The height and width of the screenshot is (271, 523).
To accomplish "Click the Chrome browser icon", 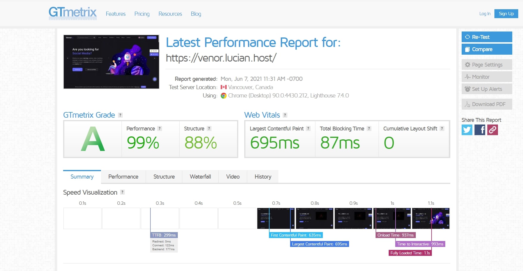I will [224, 96].
